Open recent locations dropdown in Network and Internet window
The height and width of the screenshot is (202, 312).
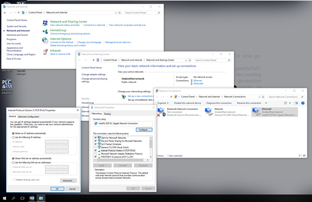[x=15, y=12]
